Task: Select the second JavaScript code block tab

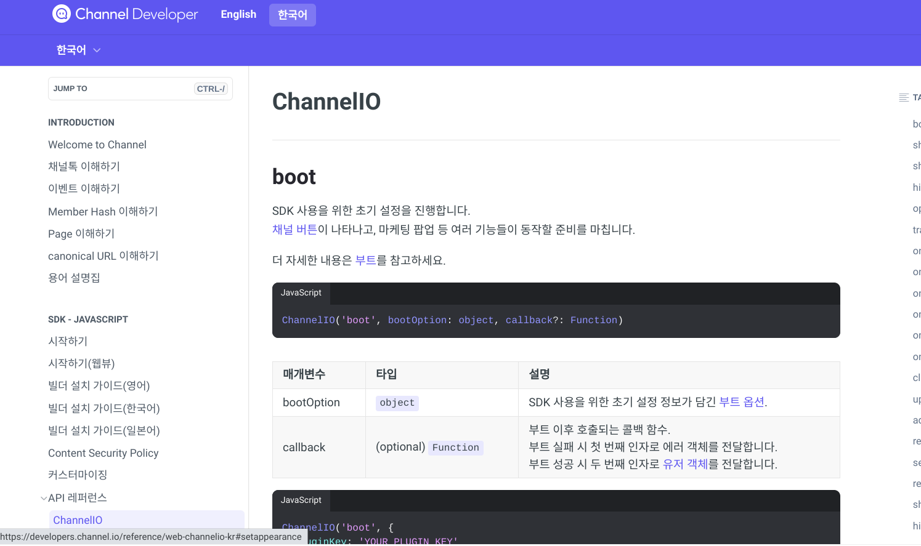Action: click(x=301, y=500)
